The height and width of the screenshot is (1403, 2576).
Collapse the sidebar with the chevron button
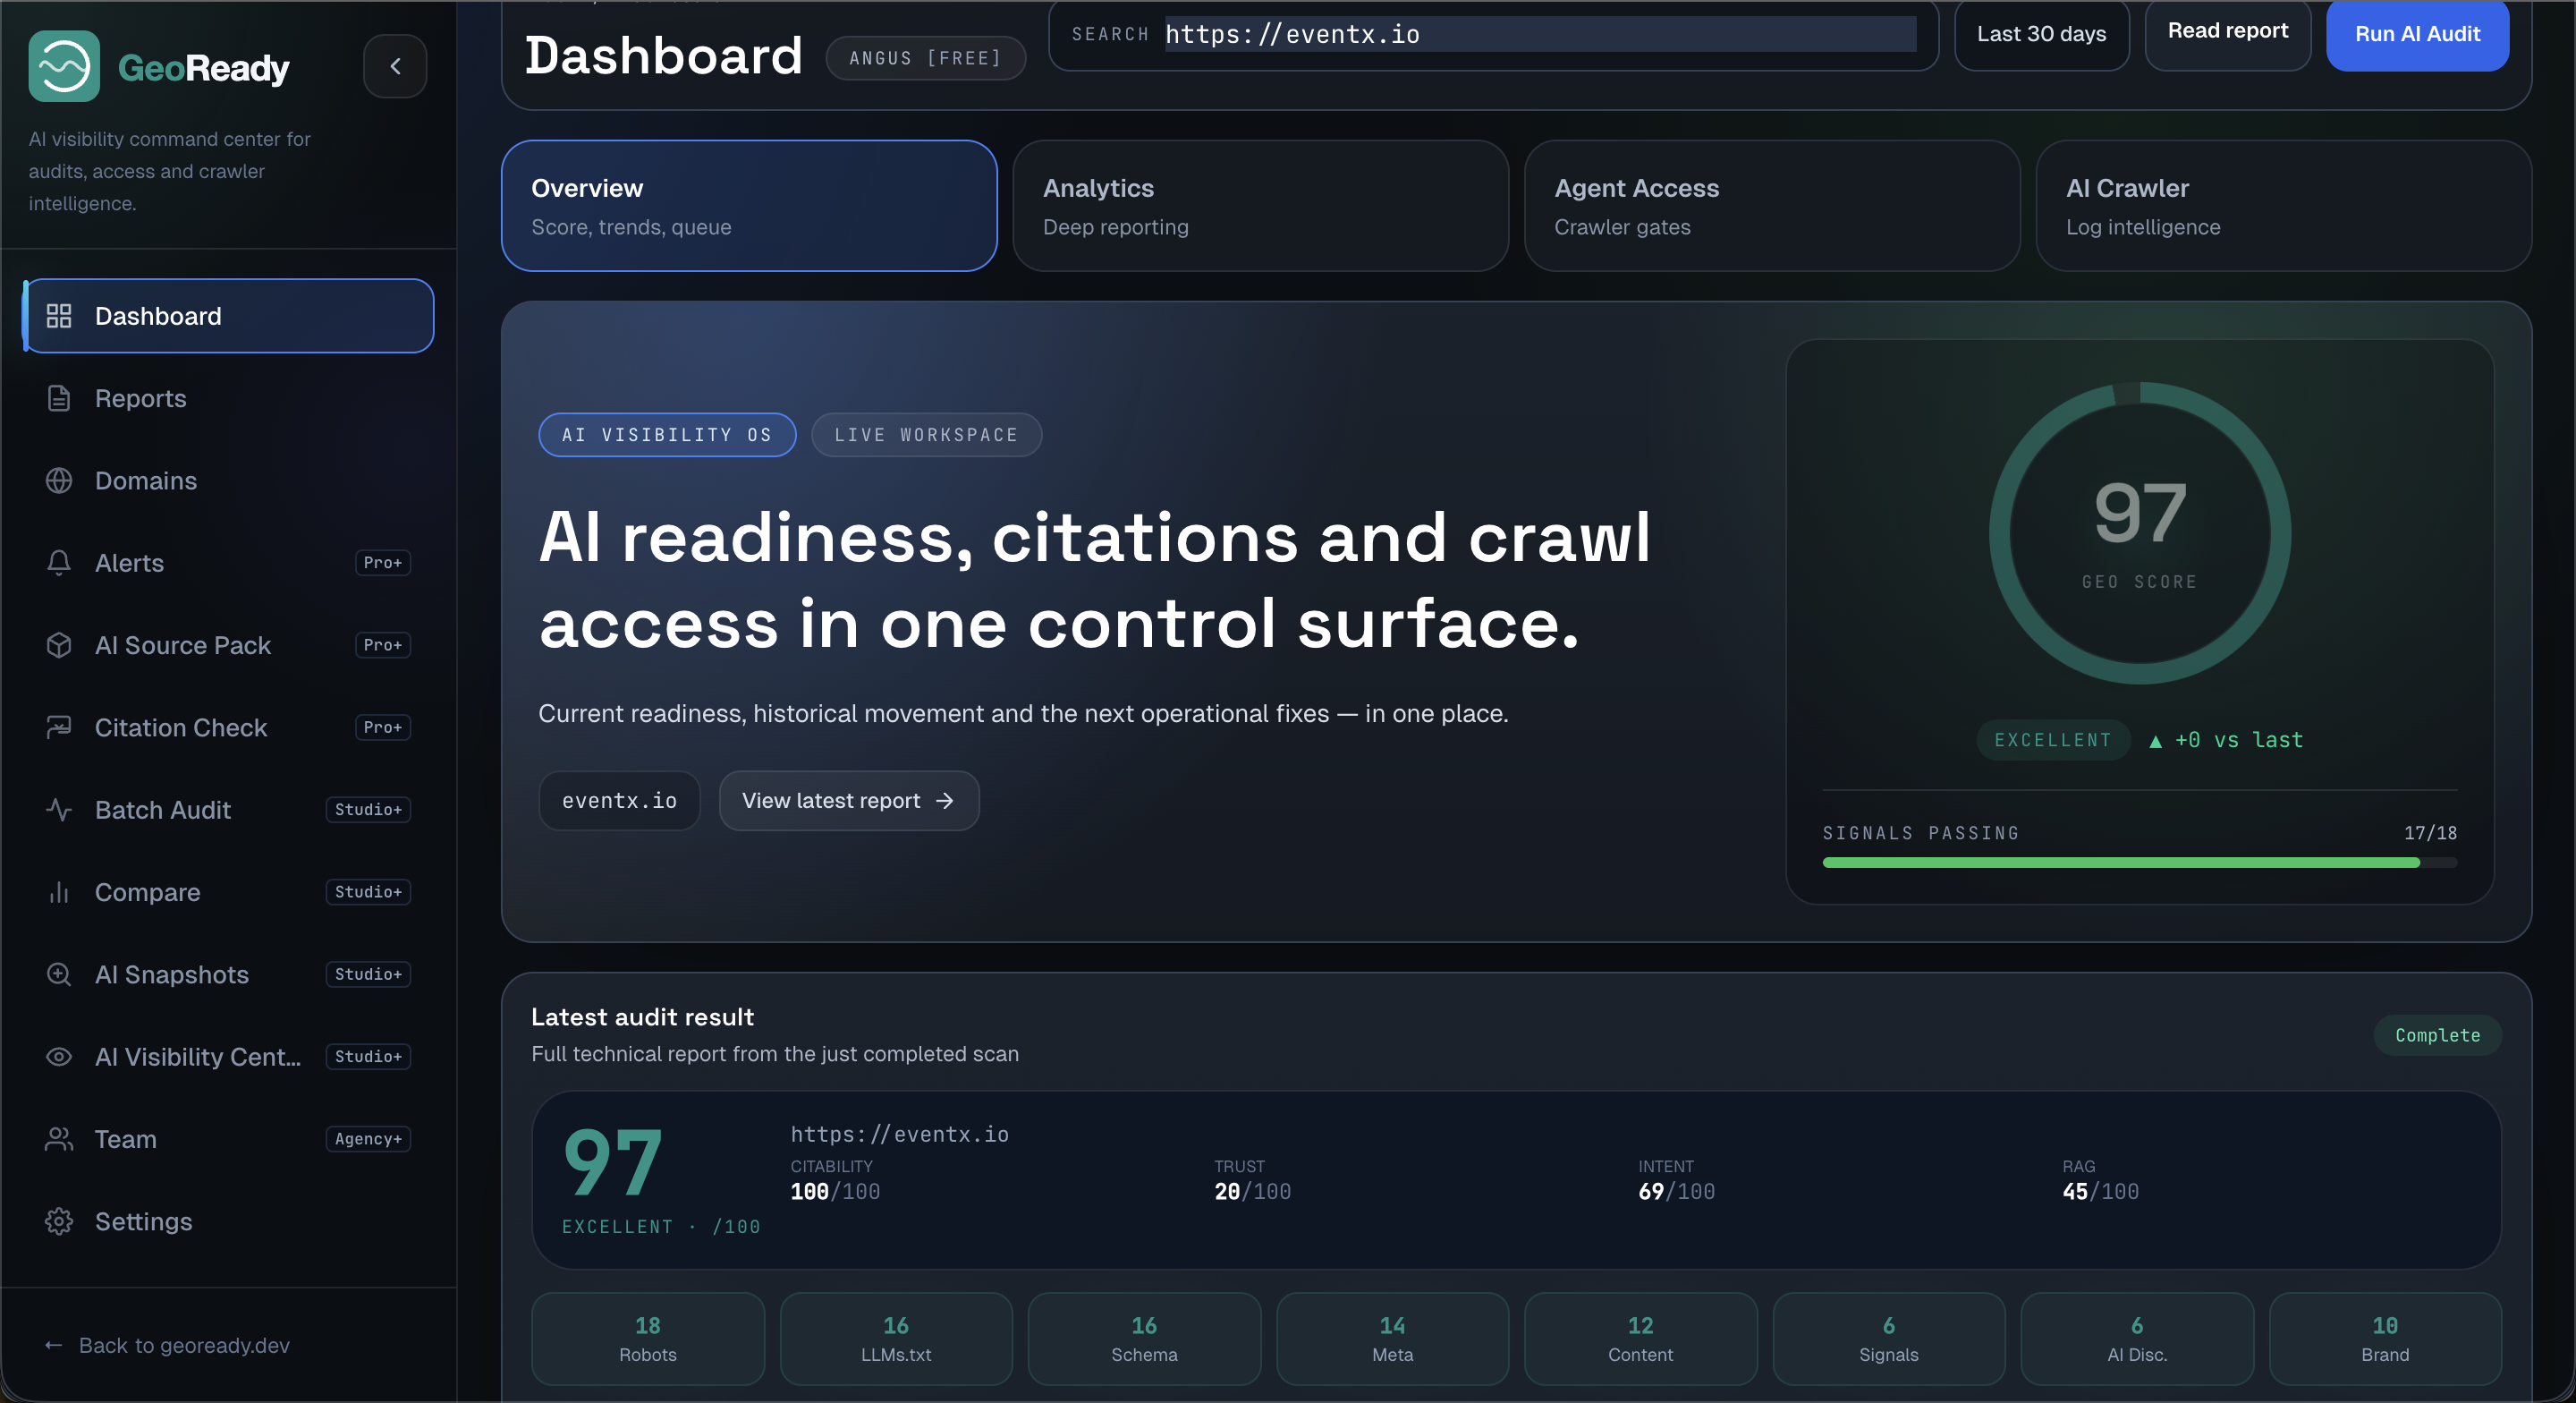[x=395, y=66]
